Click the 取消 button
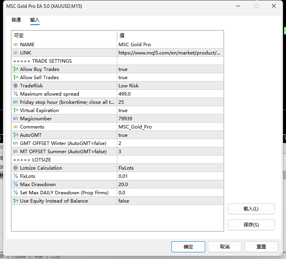 225,247
